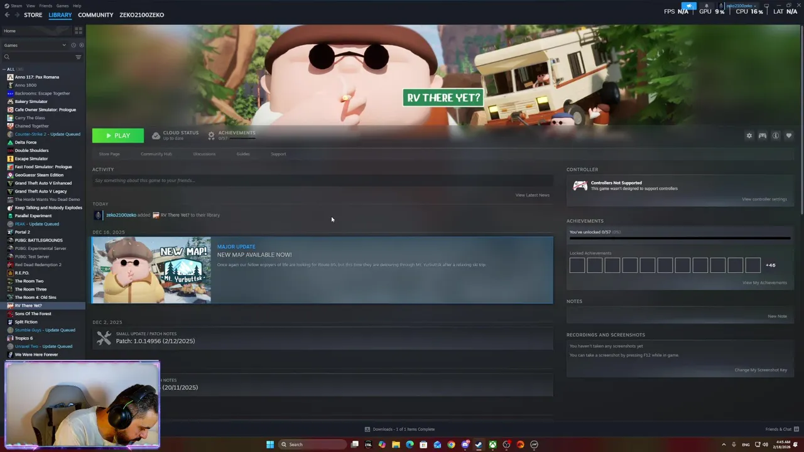
Task: Open the Guides link
Action: click(243, 154)
